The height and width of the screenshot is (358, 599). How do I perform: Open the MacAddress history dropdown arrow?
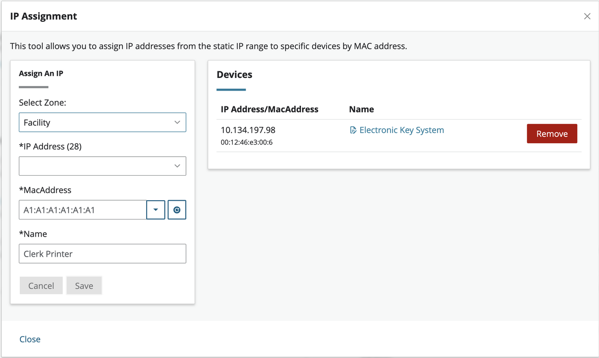point(155,209)
